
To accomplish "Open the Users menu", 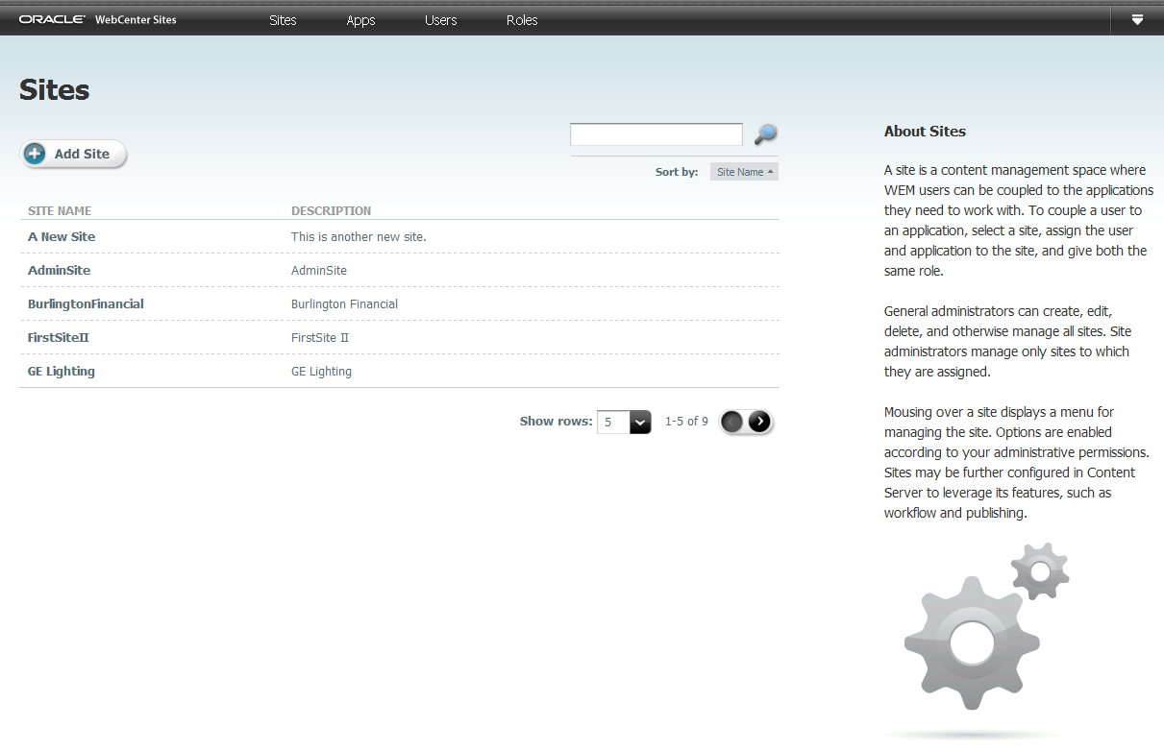I will click(440, 20).
